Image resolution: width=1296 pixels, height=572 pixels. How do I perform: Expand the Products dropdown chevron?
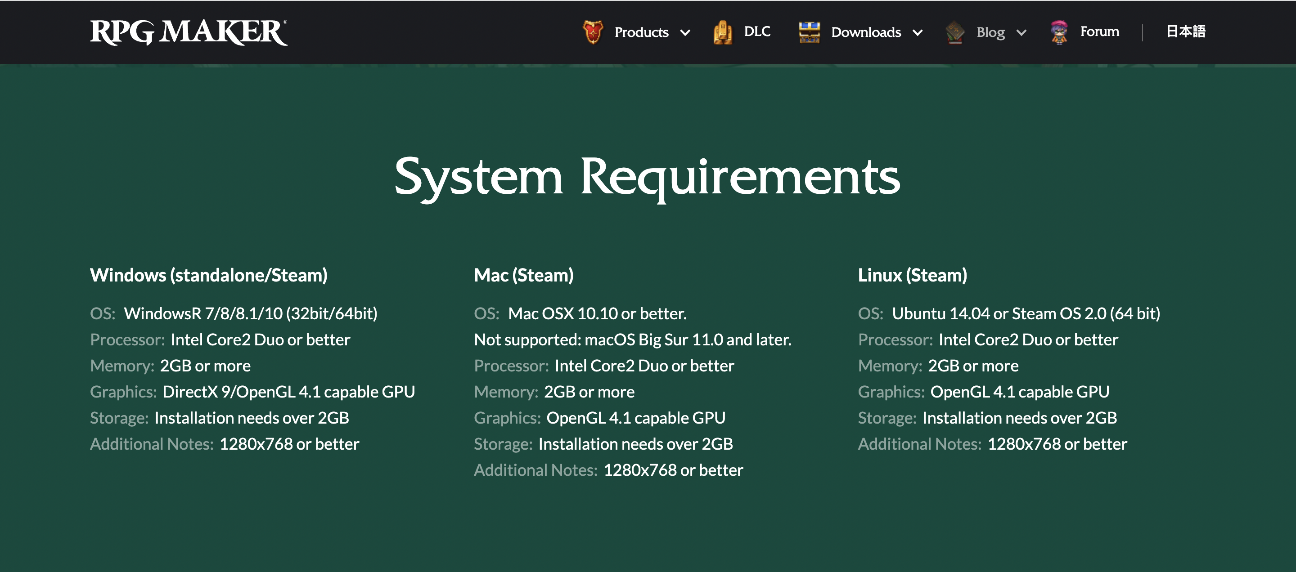pos(685,33)
